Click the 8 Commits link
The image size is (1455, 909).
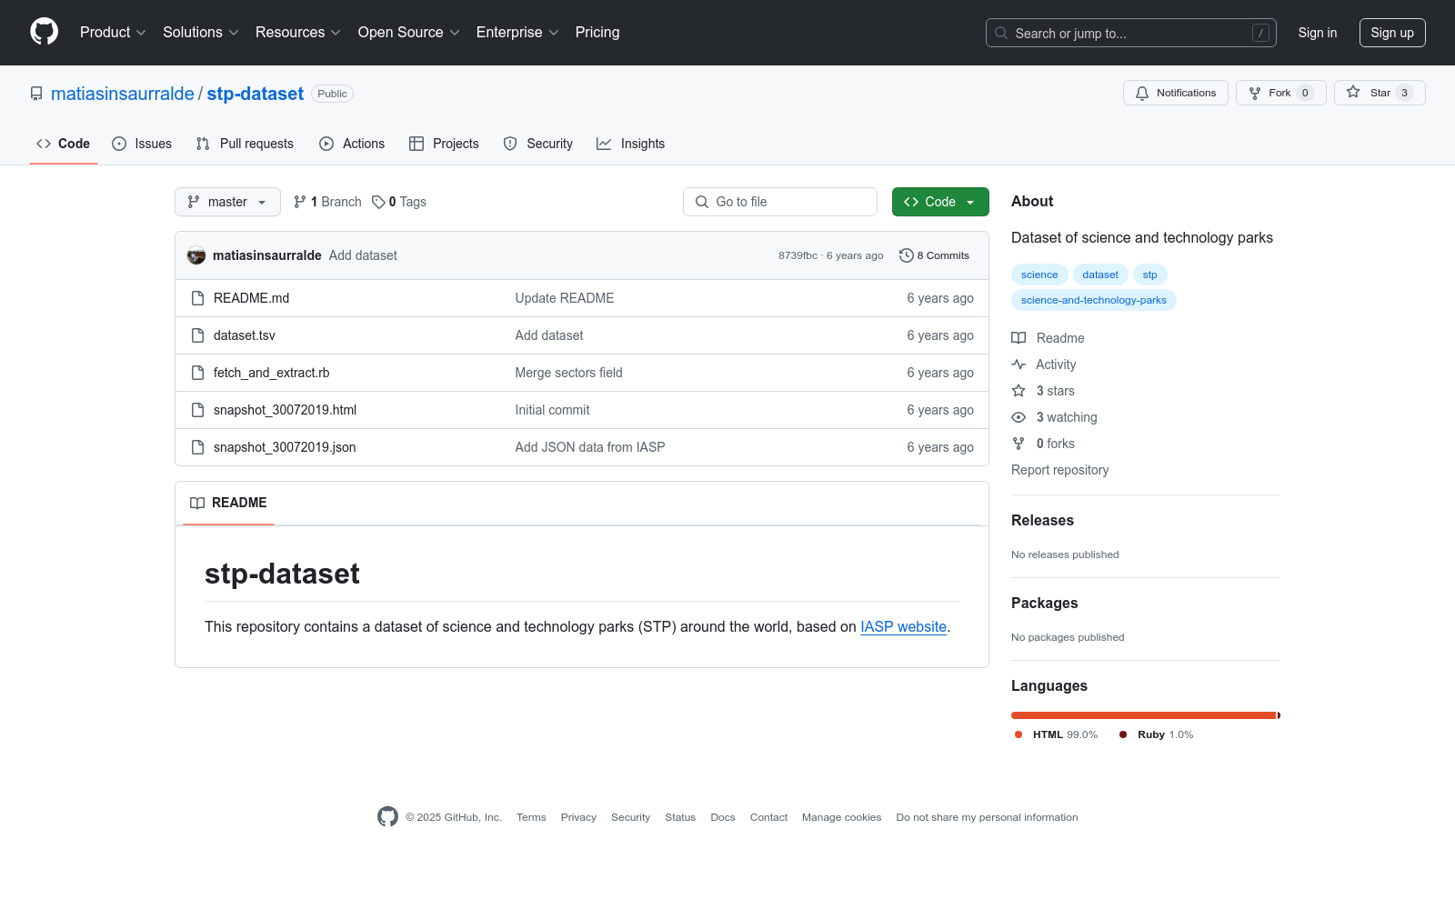tap(934, 255)
